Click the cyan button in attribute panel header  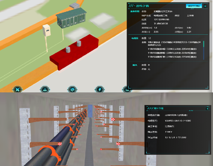click(x=194, y=6)
